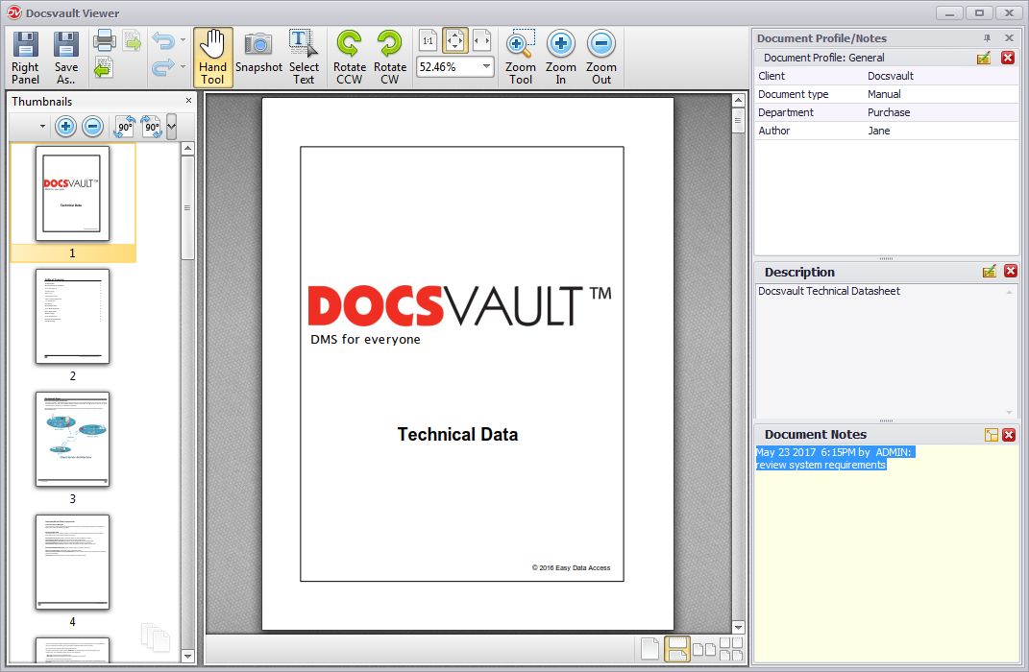The image size is (1029, 672).
Task: Pin the Document Profile/Notes panel
Action: tap(987, 38)
